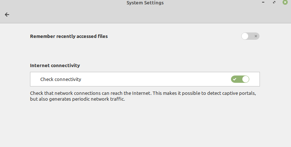Viewport: 291px width, 147px height.
Task: Enable Remember recently accessed files switch
Action: pos(250,36)
